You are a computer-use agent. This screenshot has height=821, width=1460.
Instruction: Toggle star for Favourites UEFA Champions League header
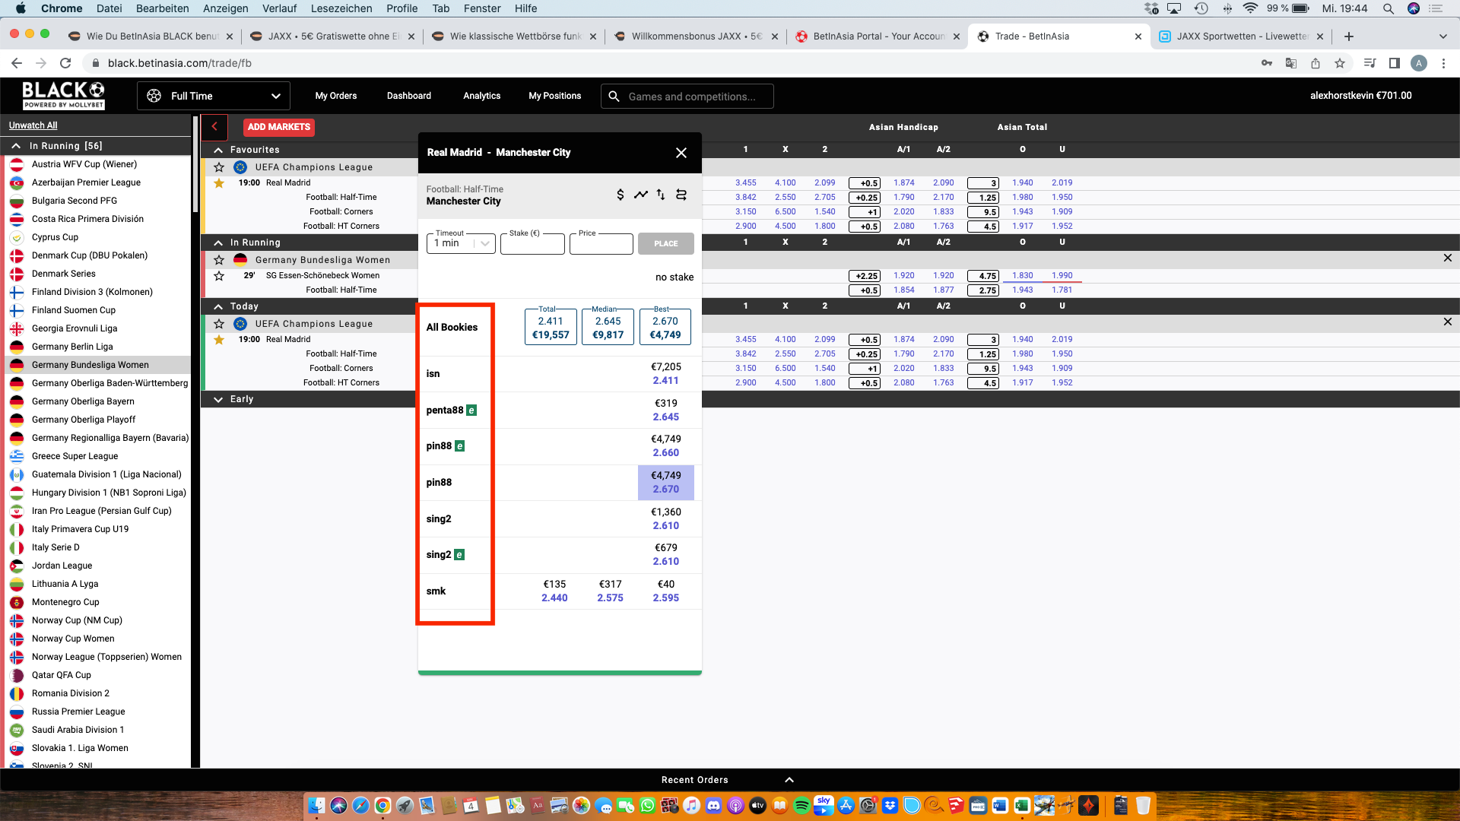pos(219,167)
